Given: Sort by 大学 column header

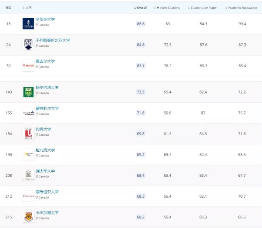Looking at the screenshot, I should 27,8.
